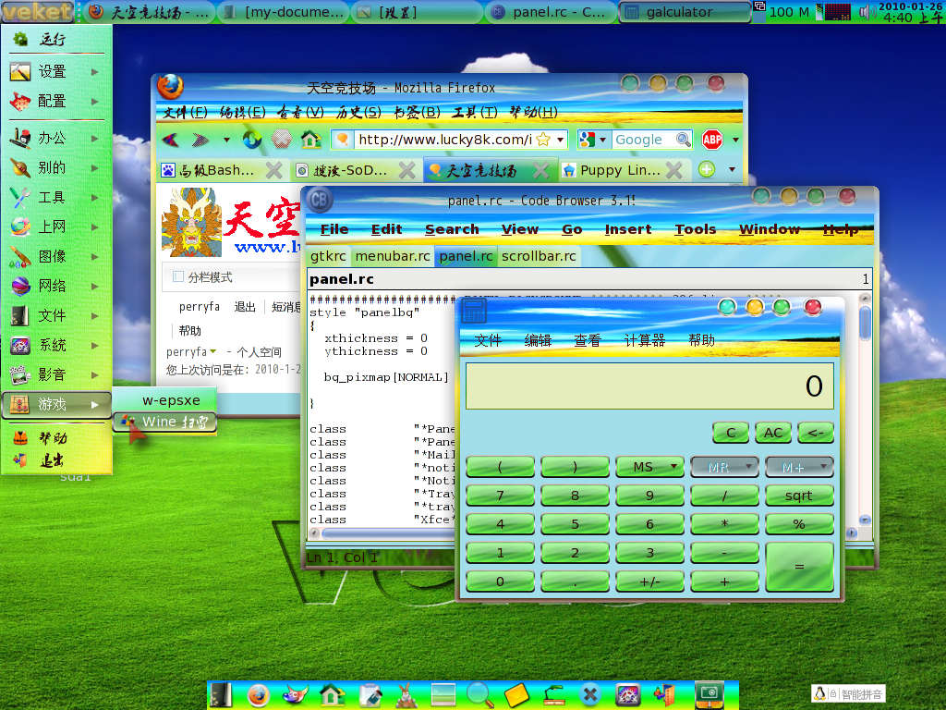Image resolution: width=946 pixels, height=710 pixels.
Task: Open the notepad with pen dock icon
Action: click(x=370, y=695)
